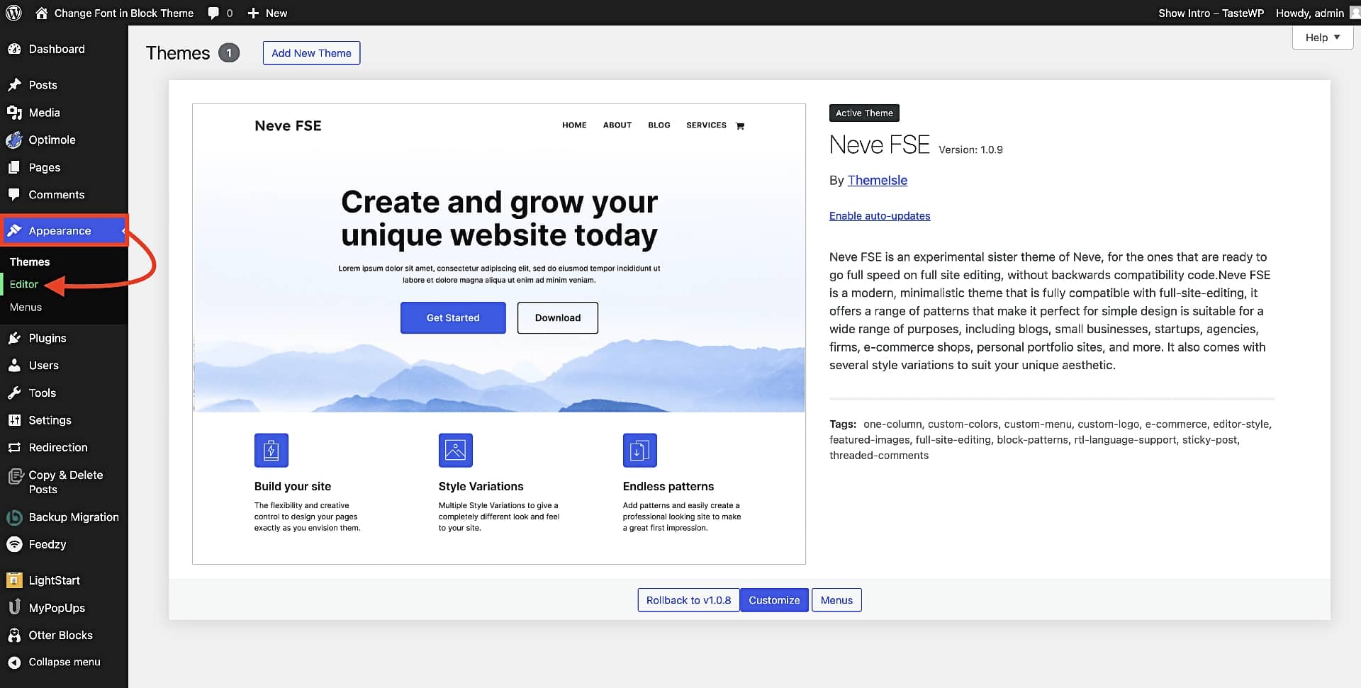Click the Comments speech bubble sidebar icon
The image size is (1361, 688).
[14, 195]
